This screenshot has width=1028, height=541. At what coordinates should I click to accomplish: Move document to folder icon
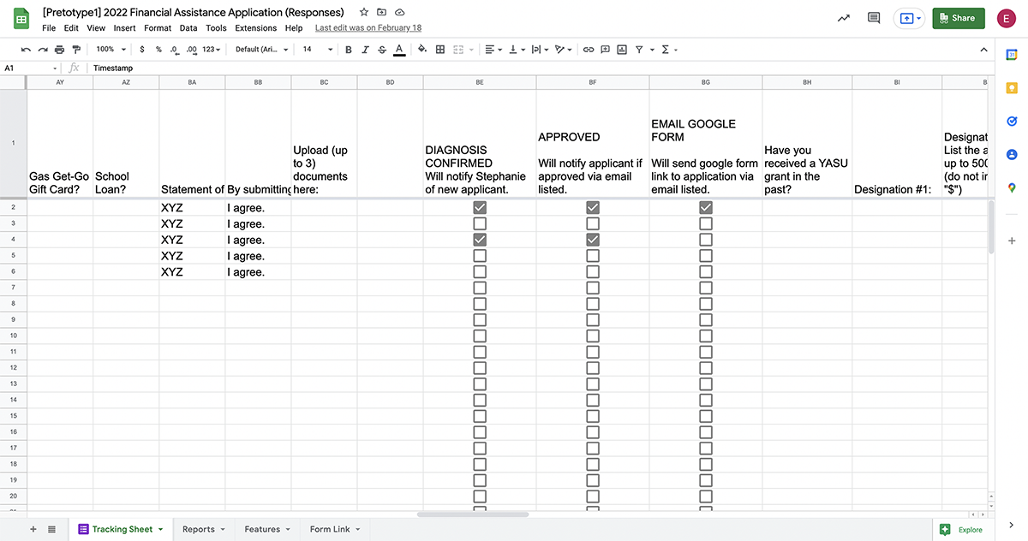pyautogui.click(x=382, y=13)
